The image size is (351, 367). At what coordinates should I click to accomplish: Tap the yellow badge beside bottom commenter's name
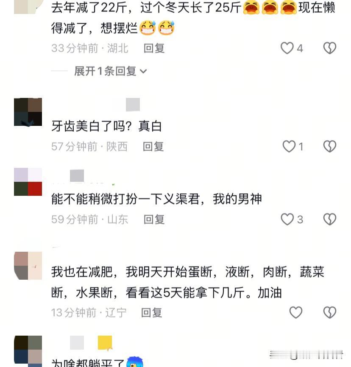point(105,343)
